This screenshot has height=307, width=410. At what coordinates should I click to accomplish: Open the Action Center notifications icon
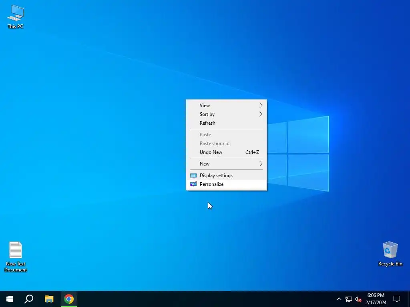[x=397, y=299]
